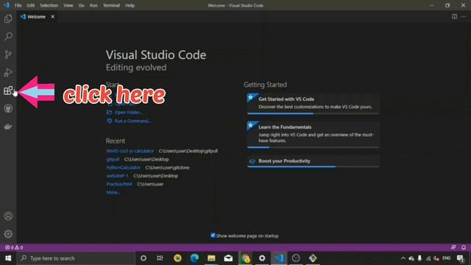Open the Help menu
This screenshot has width=471, height=265.
pos(130,5)
